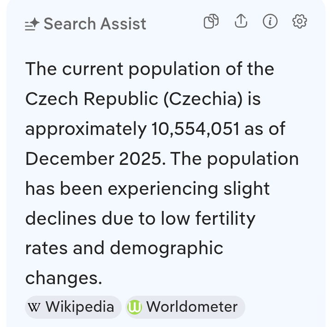Click the word "approximately" in the answer
The width and height of the screenshot is (332, 327).
[85, 129]
